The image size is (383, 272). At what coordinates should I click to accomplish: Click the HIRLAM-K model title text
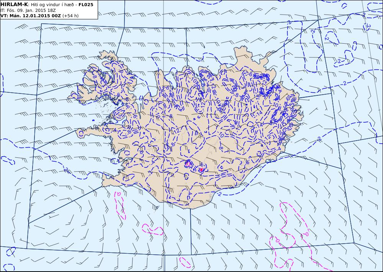click(14, 4)
